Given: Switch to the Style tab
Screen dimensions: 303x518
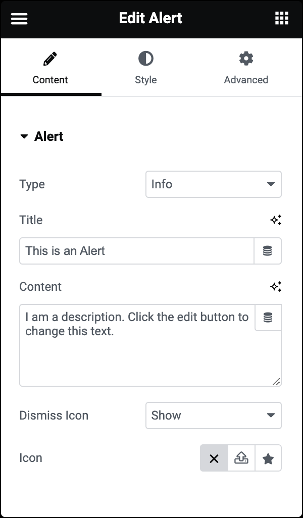Looking at the screenshot, I should (145, 80).
